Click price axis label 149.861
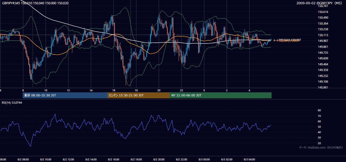This screenshot has height=162, width=346. point(324,47)
